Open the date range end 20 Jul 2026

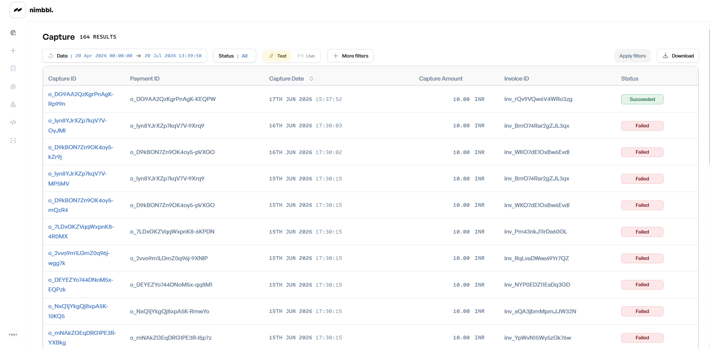(x=173, y=56)
